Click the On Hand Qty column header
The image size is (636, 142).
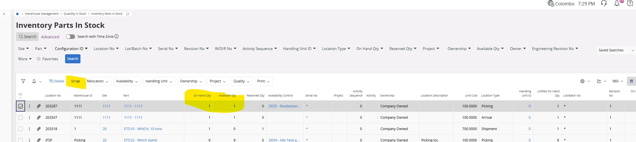[x=202, y=96]
